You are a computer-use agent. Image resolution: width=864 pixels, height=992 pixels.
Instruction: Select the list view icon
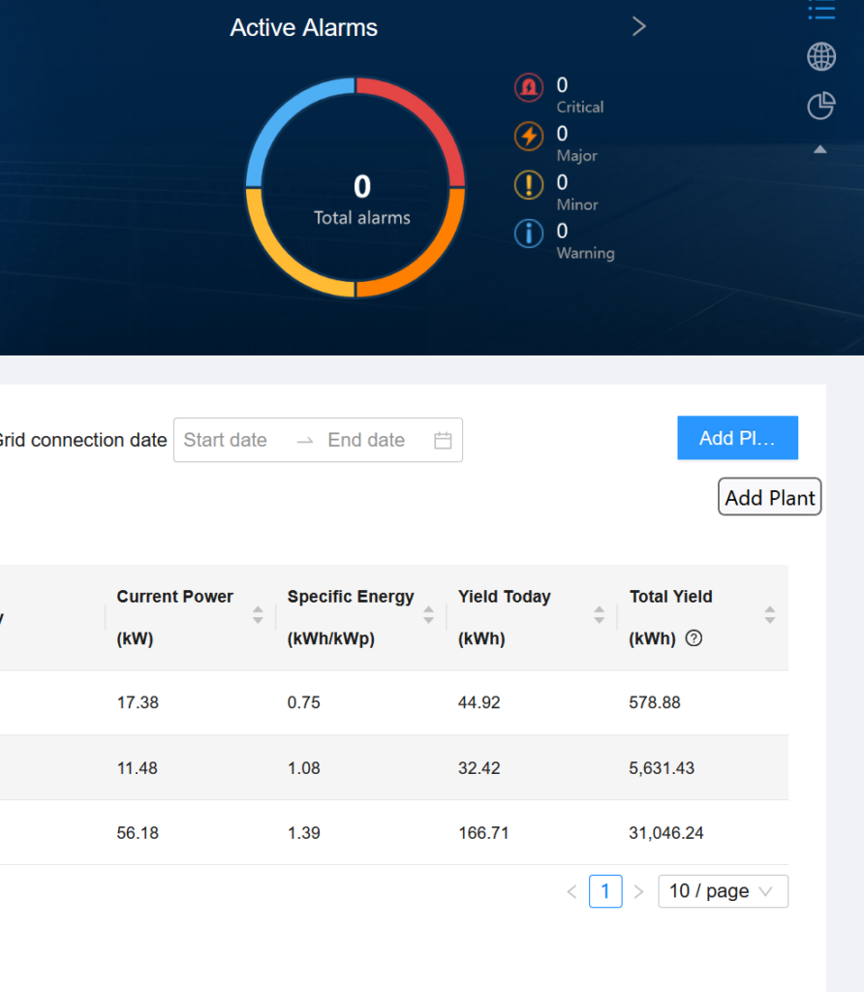click(x=821, y=10)
